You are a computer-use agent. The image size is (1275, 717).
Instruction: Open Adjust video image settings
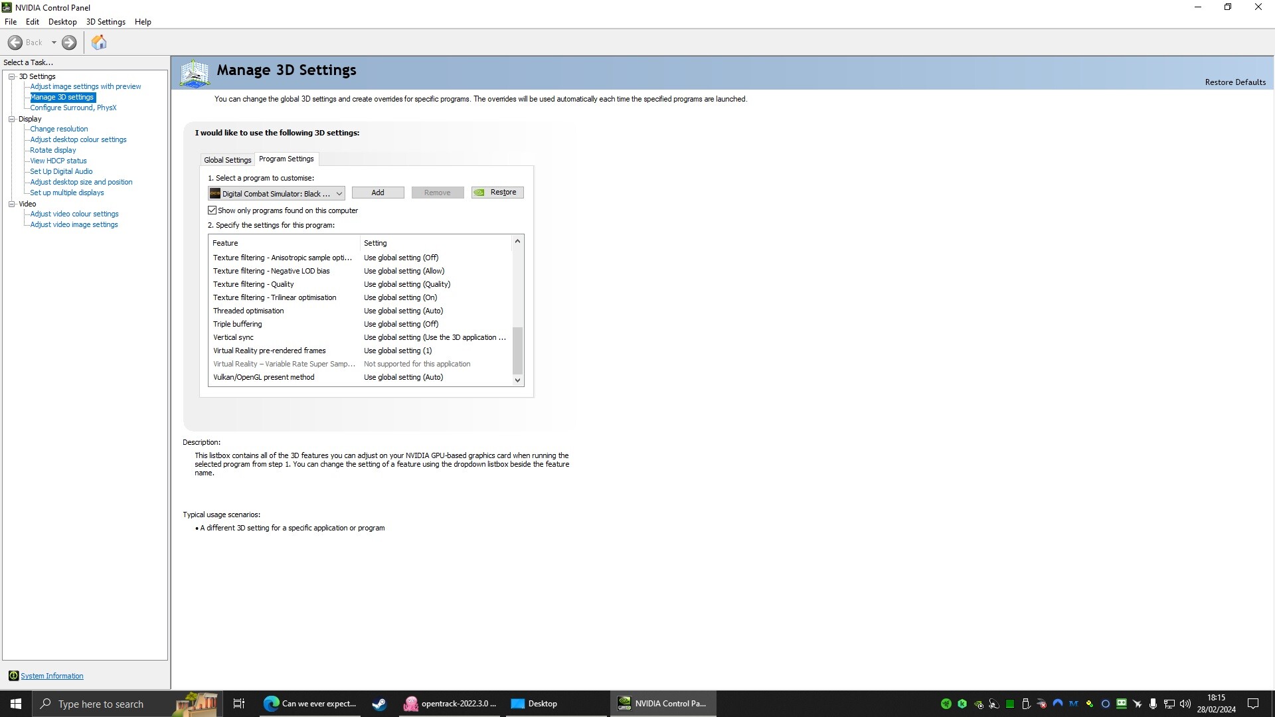click(x=74, y=224)
